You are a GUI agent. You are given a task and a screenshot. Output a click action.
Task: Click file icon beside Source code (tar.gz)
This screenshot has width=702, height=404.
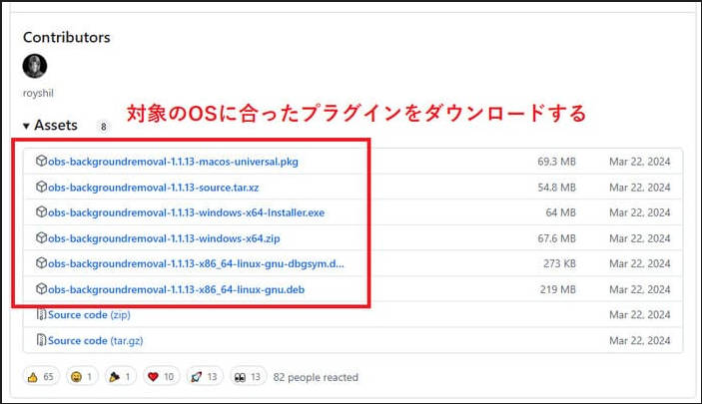[41, 340]
